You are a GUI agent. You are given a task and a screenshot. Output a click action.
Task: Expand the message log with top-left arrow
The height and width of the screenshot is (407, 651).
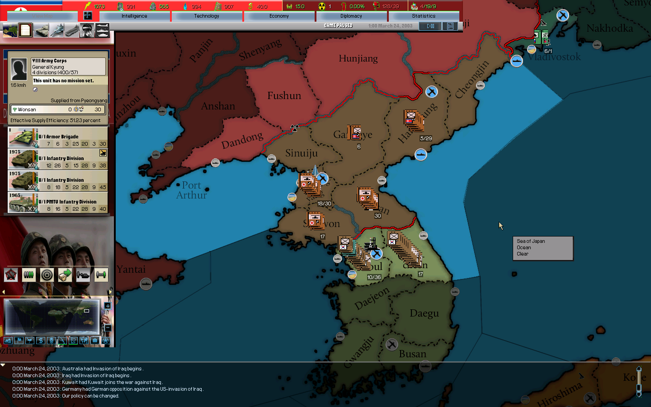click(x=3, y=365)
